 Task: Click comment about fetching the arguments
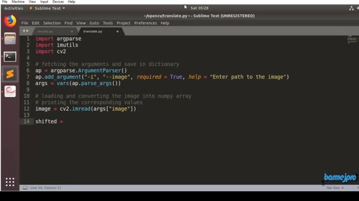[107, 64]
